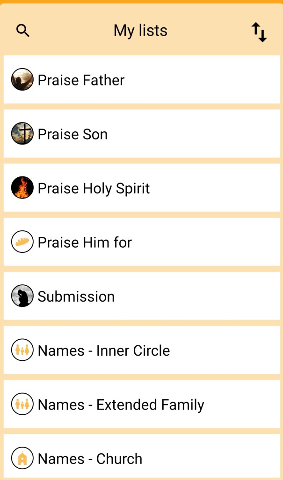Viewport: 283px width, 480px height.
Task: Tap the people icon for Extended Family
Action: pos(22,404)
